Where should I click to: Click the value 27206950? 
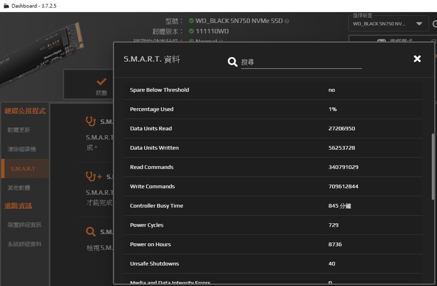(x=341, y=128)
